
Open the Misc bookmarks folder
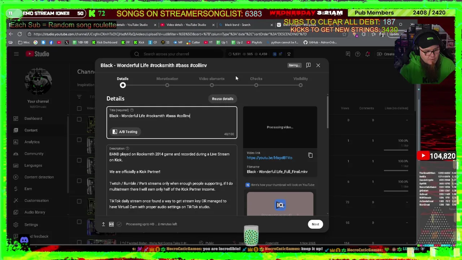23,43
